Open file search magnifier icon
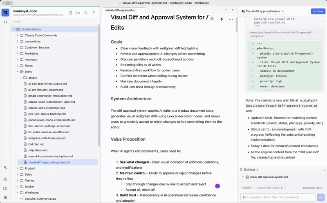 pos(86,13)
